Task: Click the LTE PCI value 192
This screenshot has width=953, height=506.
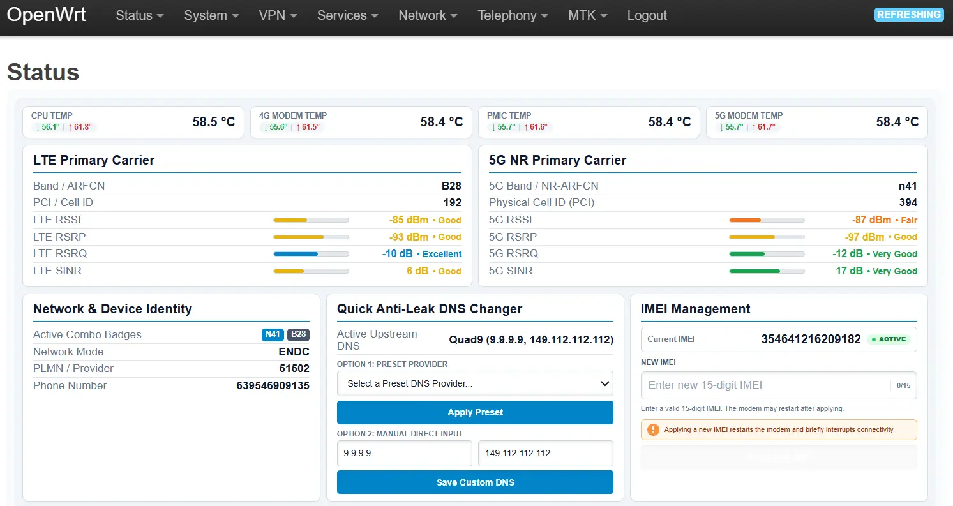Action: click(x=453, y=202)
